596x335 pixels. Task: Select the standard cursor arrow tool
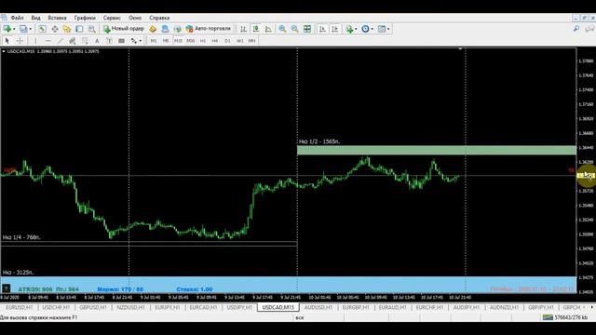[7, 41]
